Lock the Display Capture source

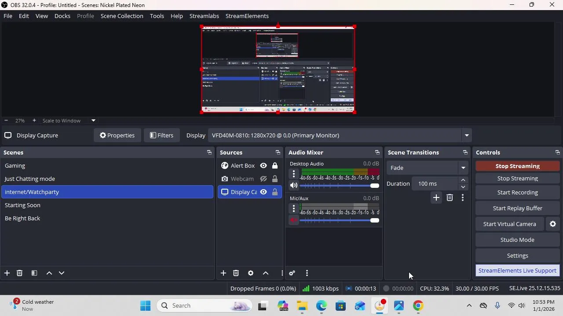(x=275, y=192)
